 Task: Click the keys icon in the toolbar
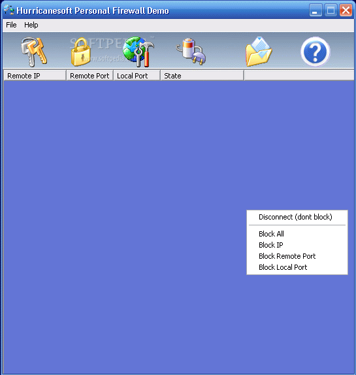[34, 52]
